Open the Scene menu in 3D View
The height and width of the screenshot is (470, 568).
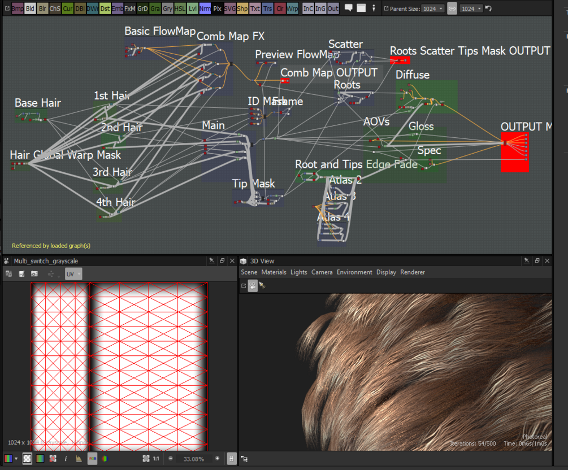tap(249, 272)
